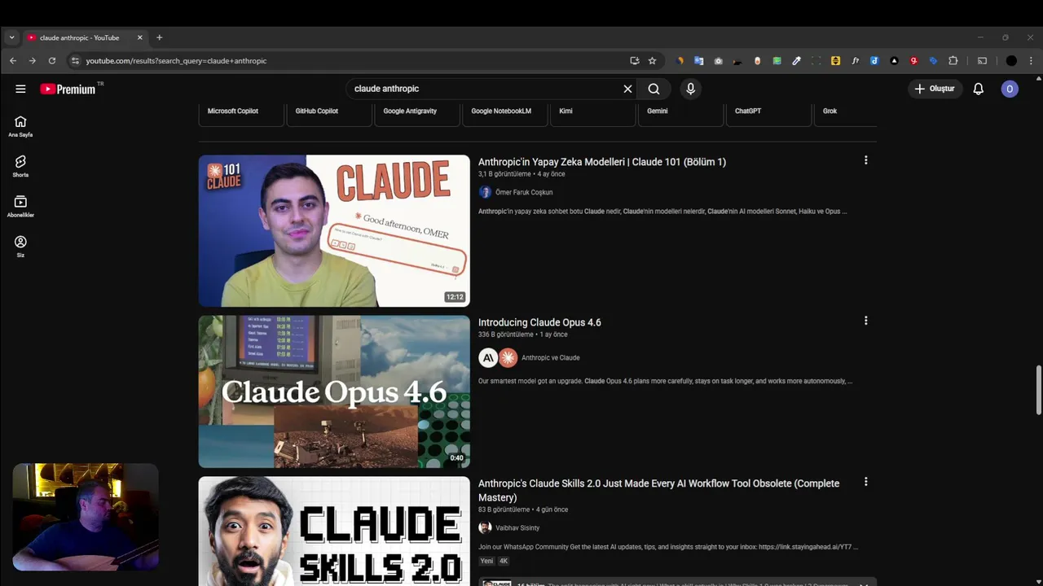The height and width of the screenshot is (586, 1043).
Task: Clear the search box with the X icon
Action: (627, 89)
